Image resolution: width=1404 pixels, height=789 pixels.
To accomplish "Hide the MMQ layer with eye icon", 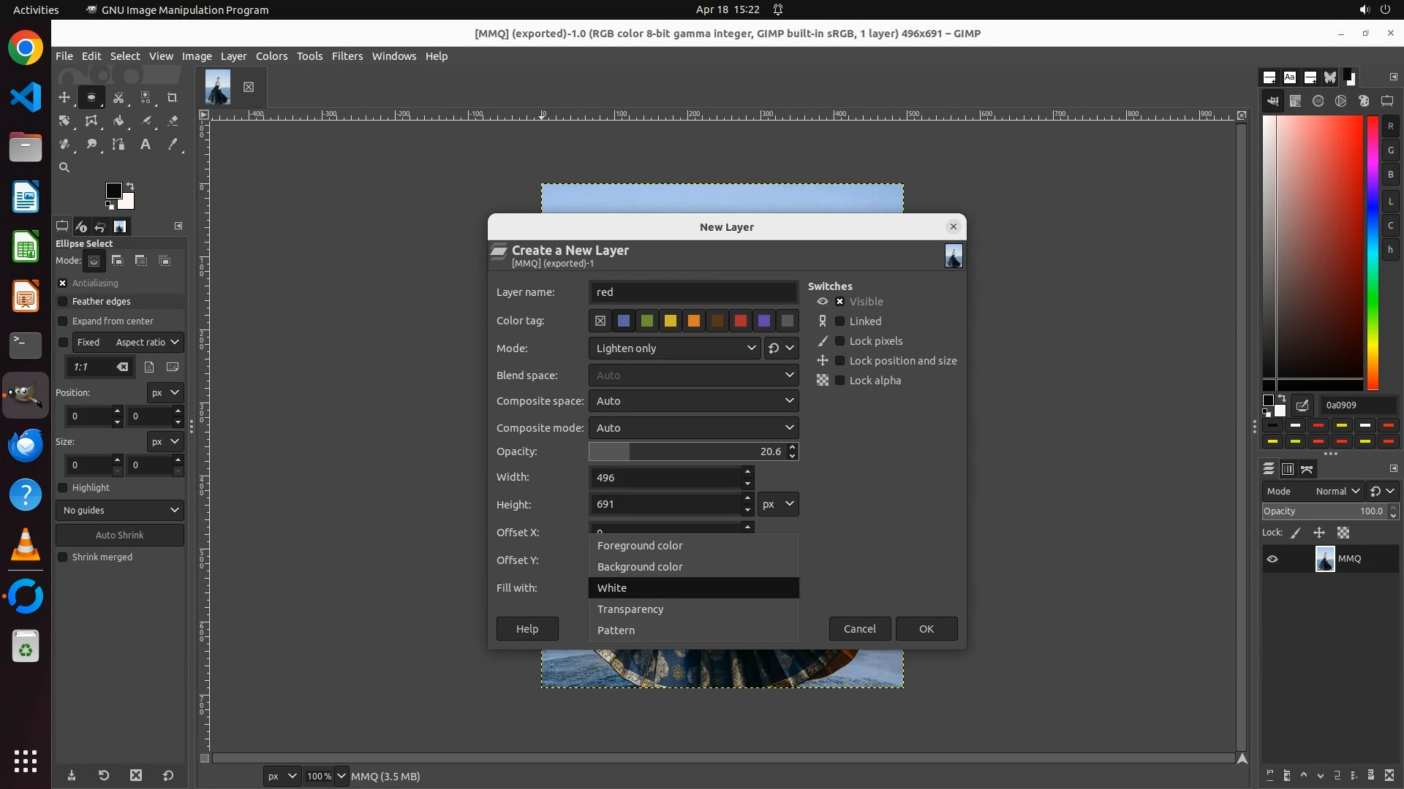I will tap(1272, 559).
